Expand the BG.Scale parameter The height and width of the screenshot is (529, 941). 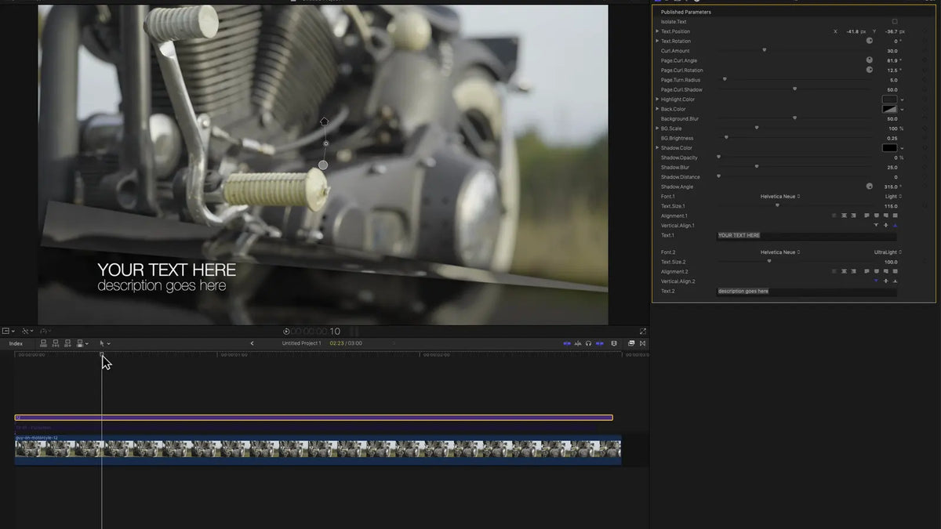(657, 129)
